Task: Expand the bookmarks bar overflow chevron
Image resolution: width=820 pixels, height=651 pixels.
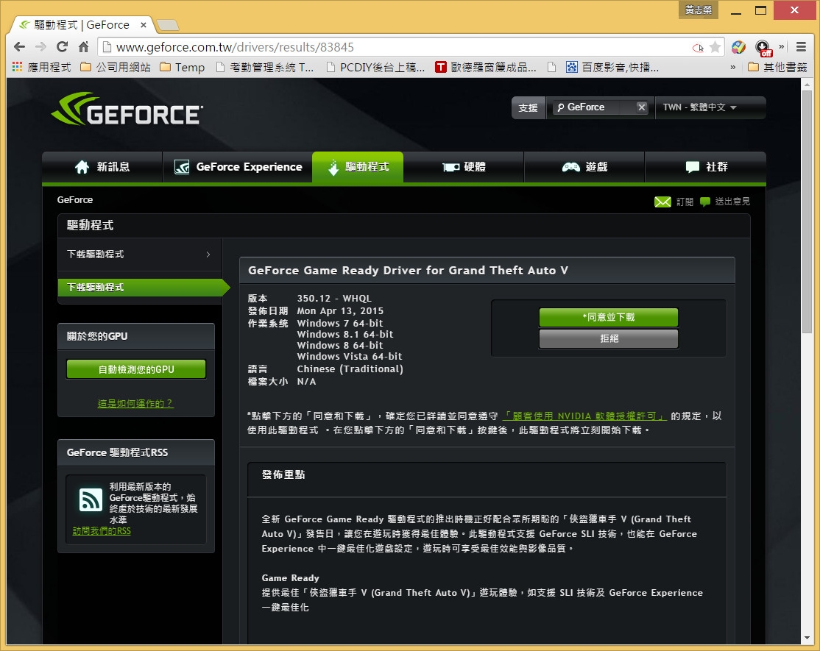Action: pos(732,68)
